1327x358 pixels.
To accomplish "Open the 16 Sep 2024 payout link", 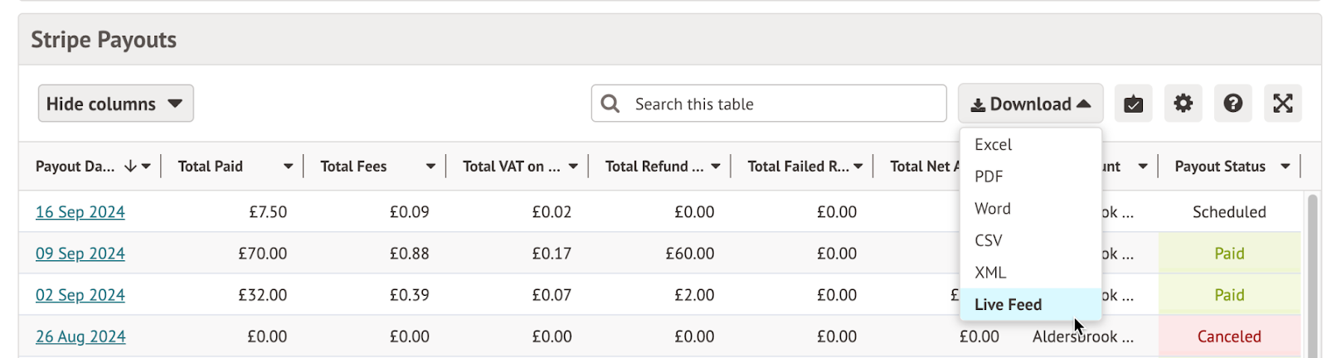I will coord(80,212).
